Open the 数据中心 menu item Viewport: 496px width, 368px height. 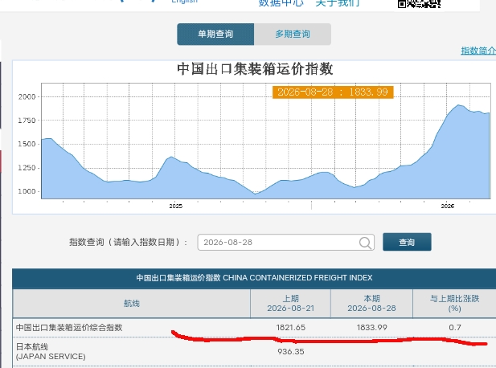[x=281, y=3]
